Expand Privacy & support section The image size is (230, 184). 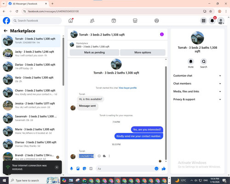tap(197, 99)
